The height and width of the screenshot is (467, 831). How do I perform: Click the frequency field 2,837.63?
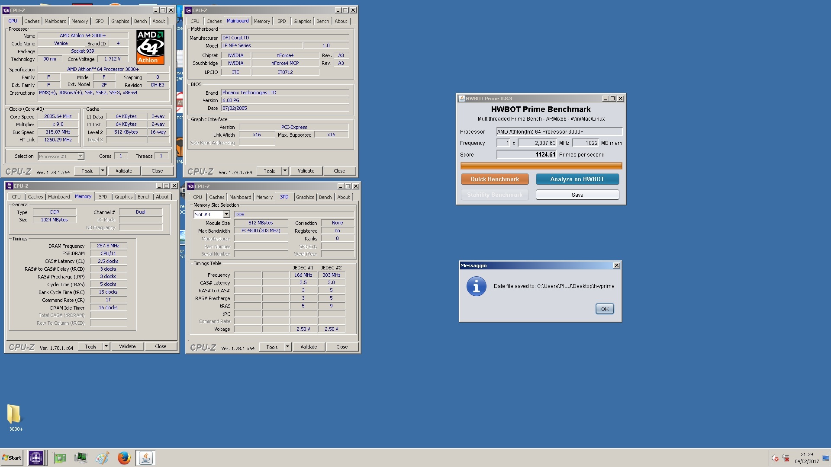(537, 143)
